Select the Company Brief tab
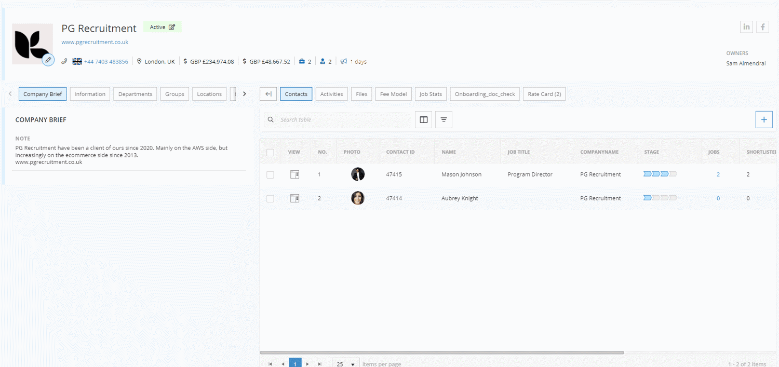 [43, 94]
